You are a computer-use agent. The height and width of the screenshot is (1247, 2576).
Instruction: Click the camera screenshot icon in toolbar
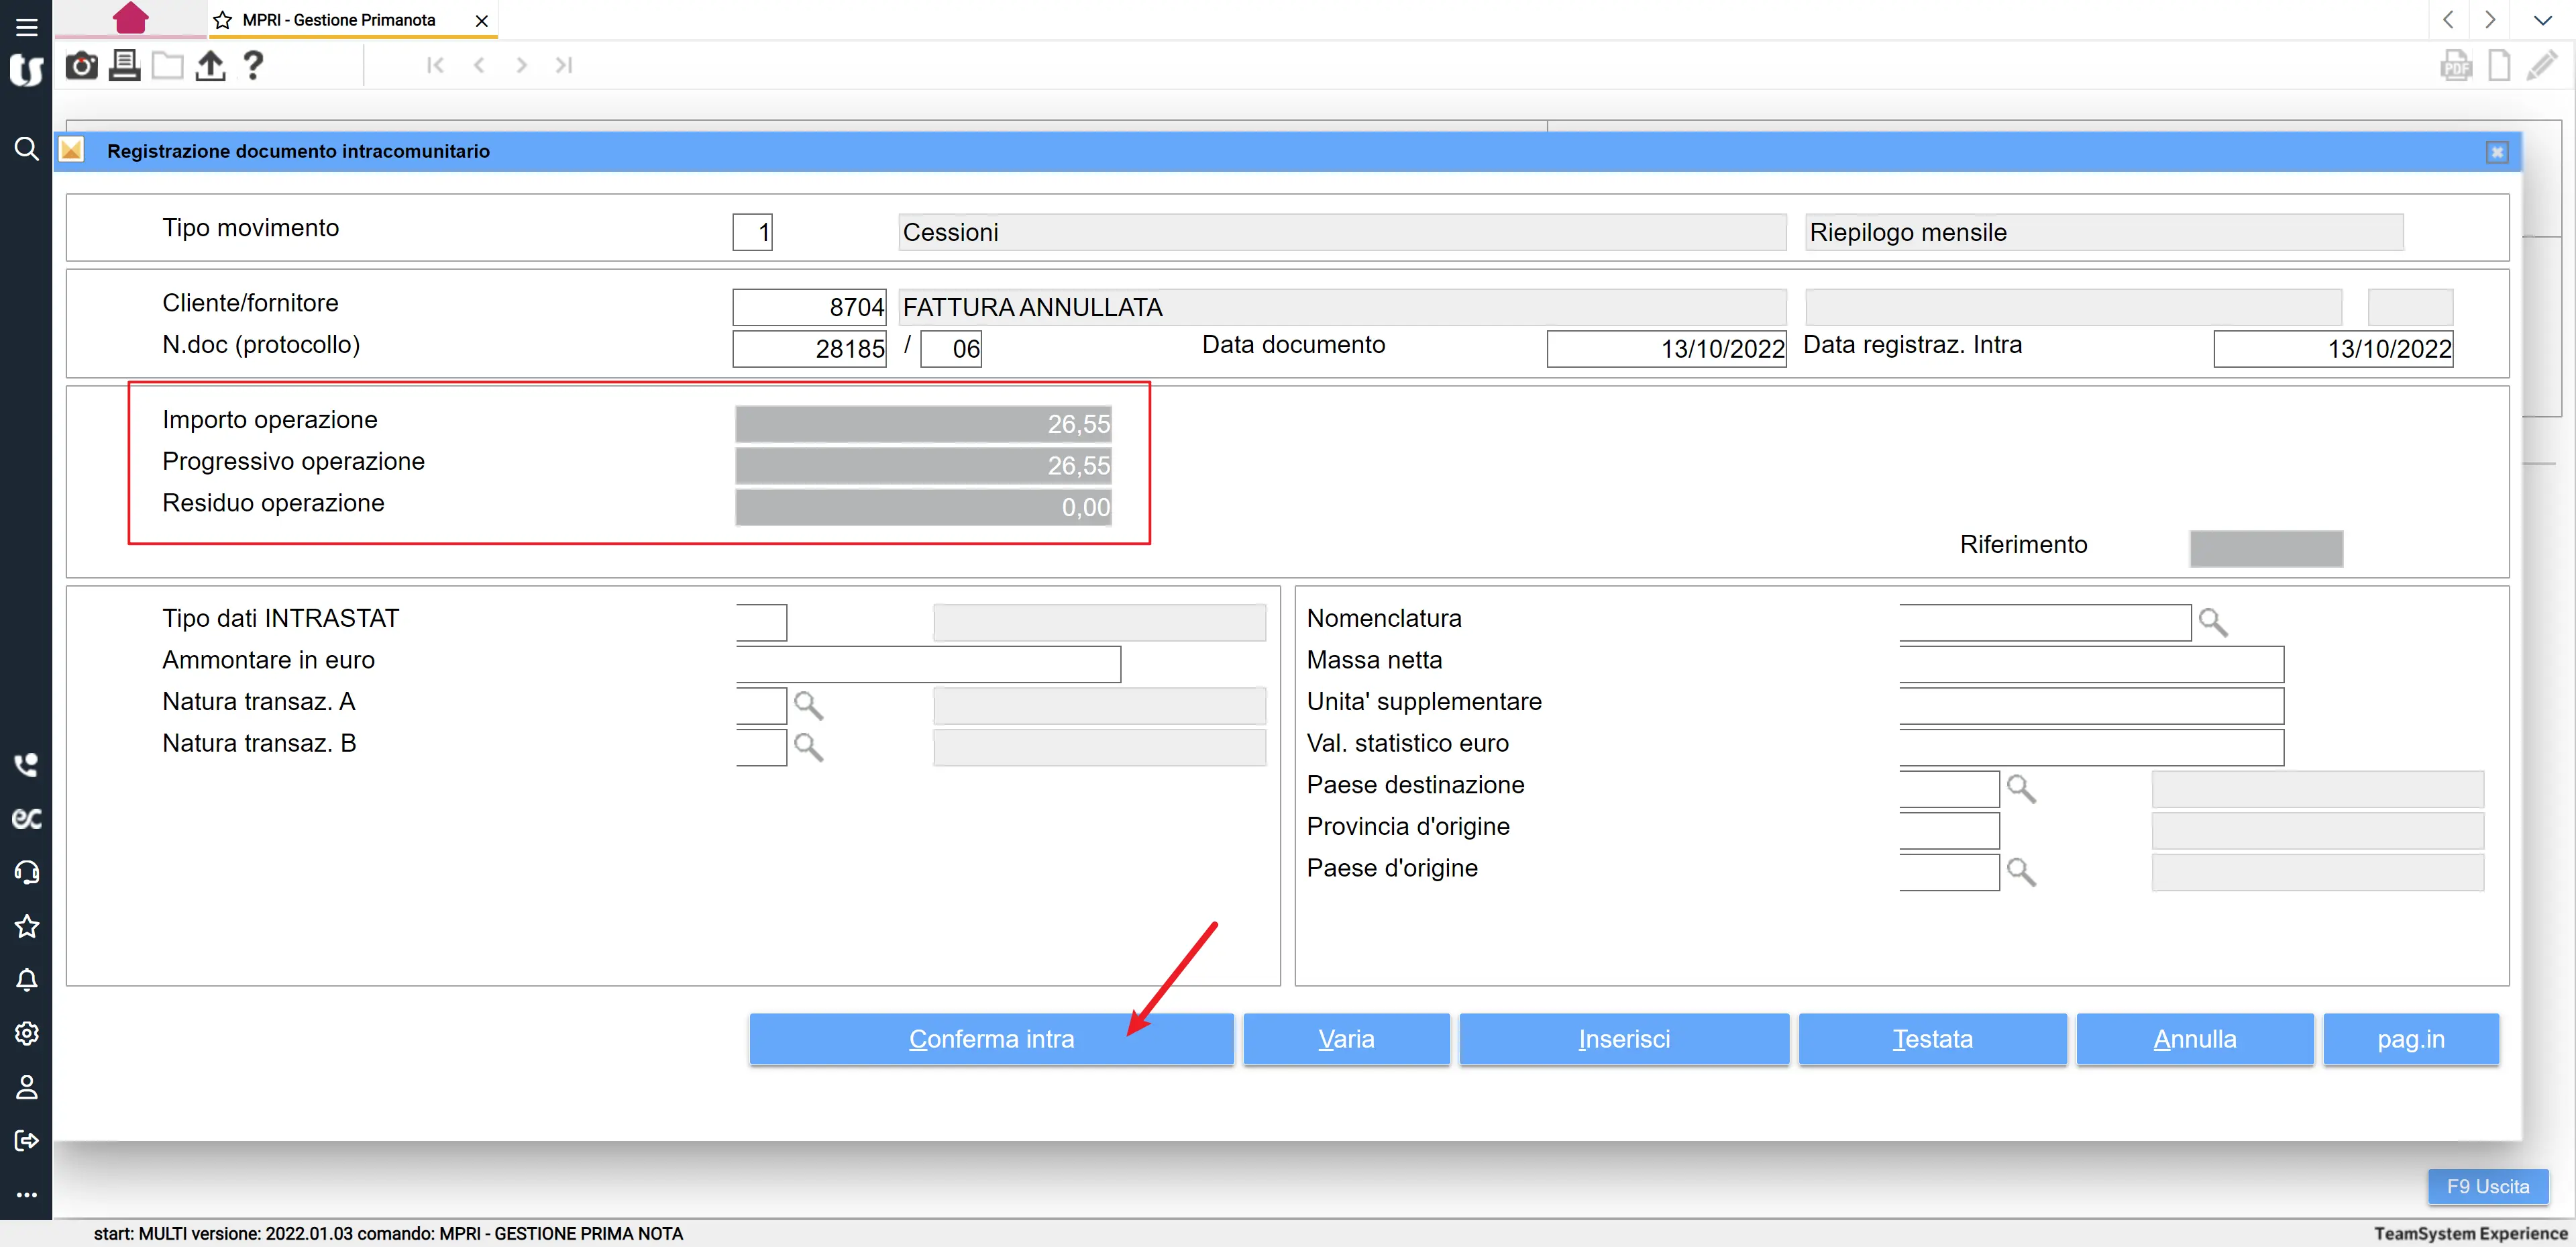pyautogui.click(x=81, y=66)
